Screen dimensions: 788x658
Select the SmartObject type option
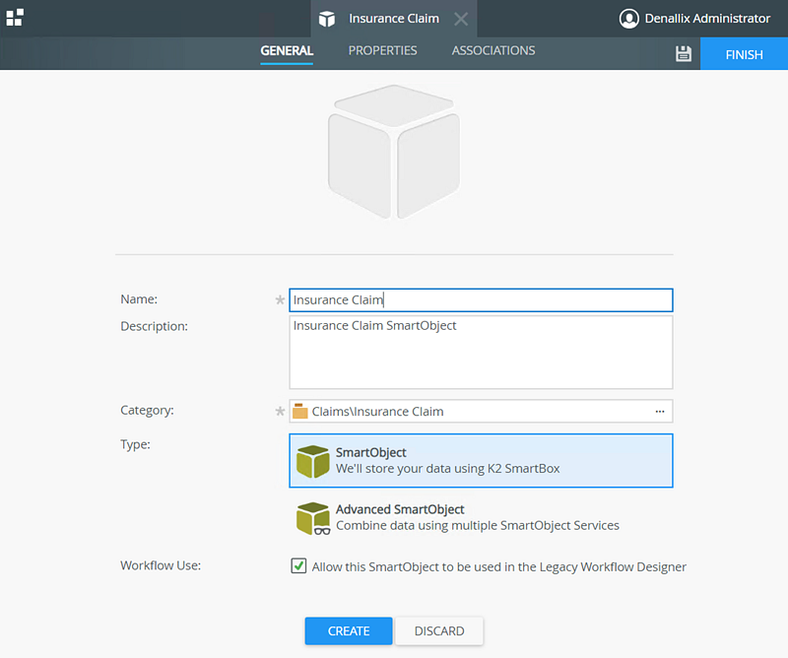481,461
